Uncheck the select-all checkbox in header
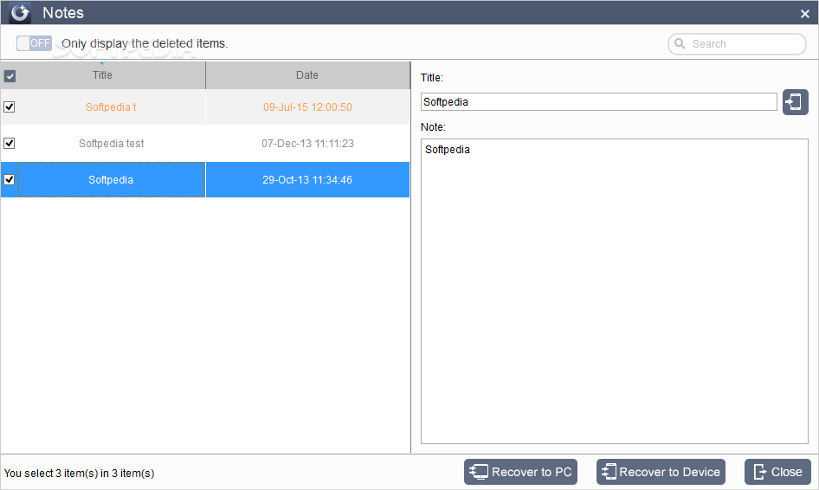Image resolution: width=819 pixels, height=490 pixels. coord(10,76)
